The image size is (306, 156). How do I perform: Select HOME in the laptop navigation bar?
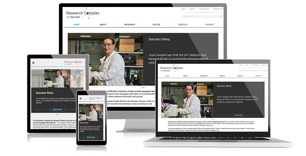167,76
